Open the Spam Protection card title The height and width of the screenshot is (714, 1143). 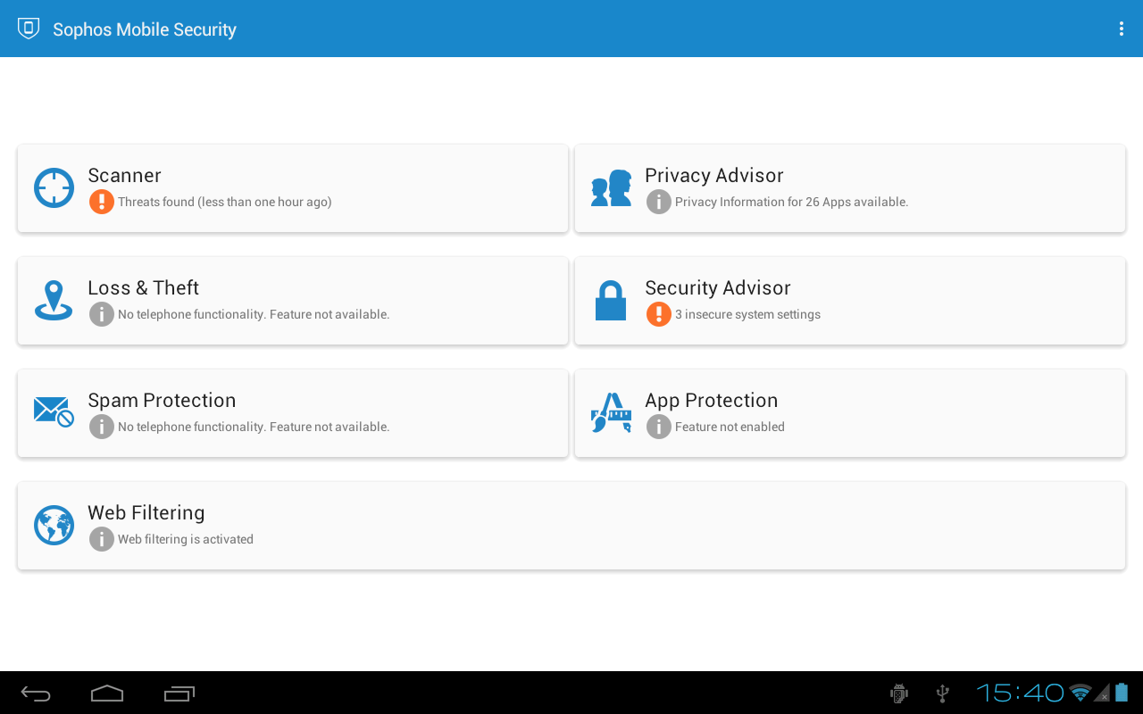162,401
